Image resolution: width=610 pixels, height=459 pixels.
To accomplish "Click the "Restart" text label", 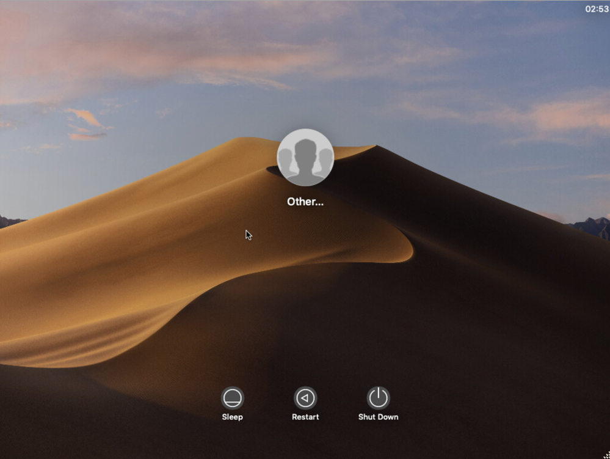I will (305, 417).
